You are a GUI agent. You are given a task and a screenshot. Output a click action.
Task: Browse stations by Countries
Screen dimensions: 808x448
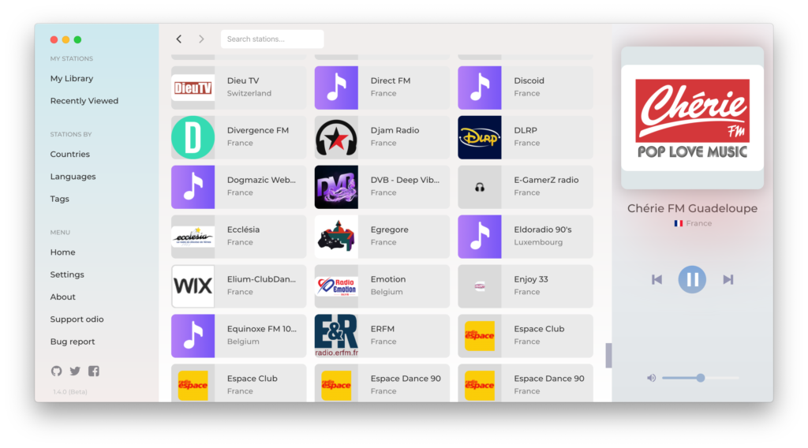[69, 154]
